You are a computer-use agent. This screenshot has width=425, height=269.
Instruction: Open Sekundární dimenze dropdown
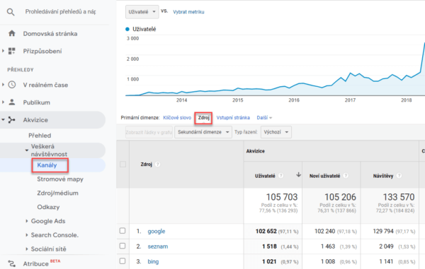[203, 132]
